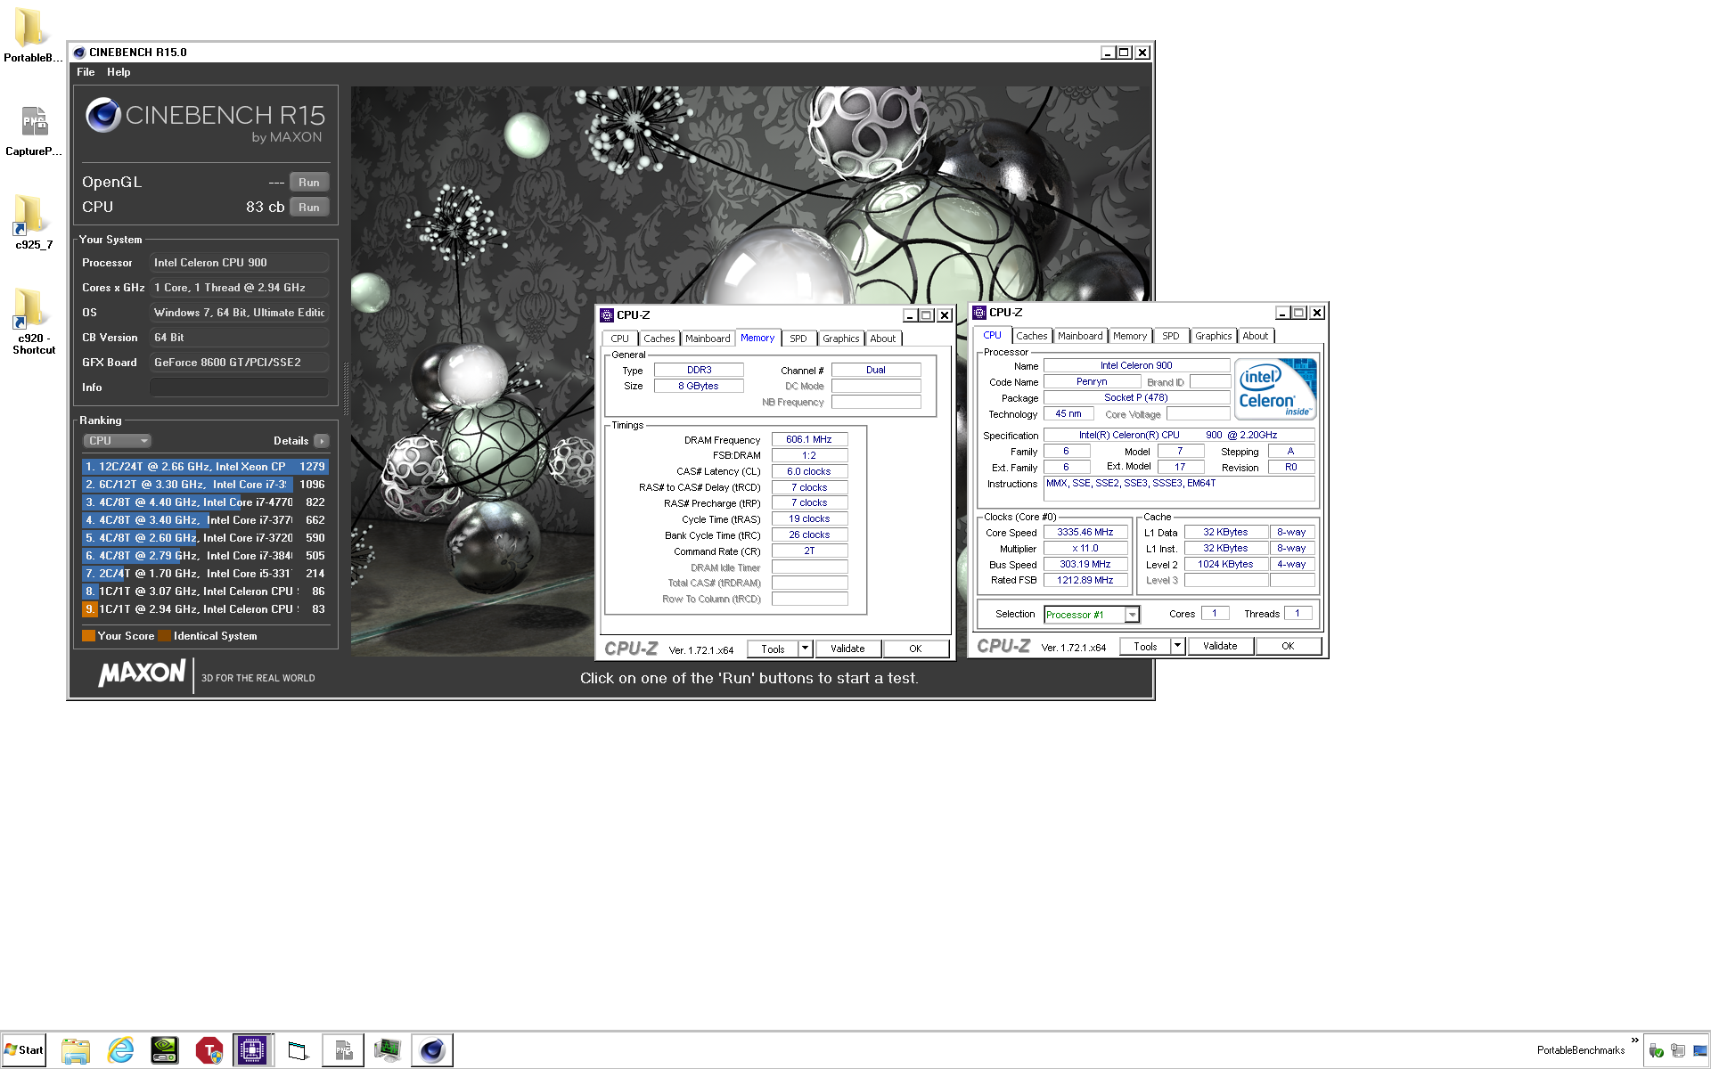
Task: Click the Cinebench window title icon
Action: click(79, 53)
